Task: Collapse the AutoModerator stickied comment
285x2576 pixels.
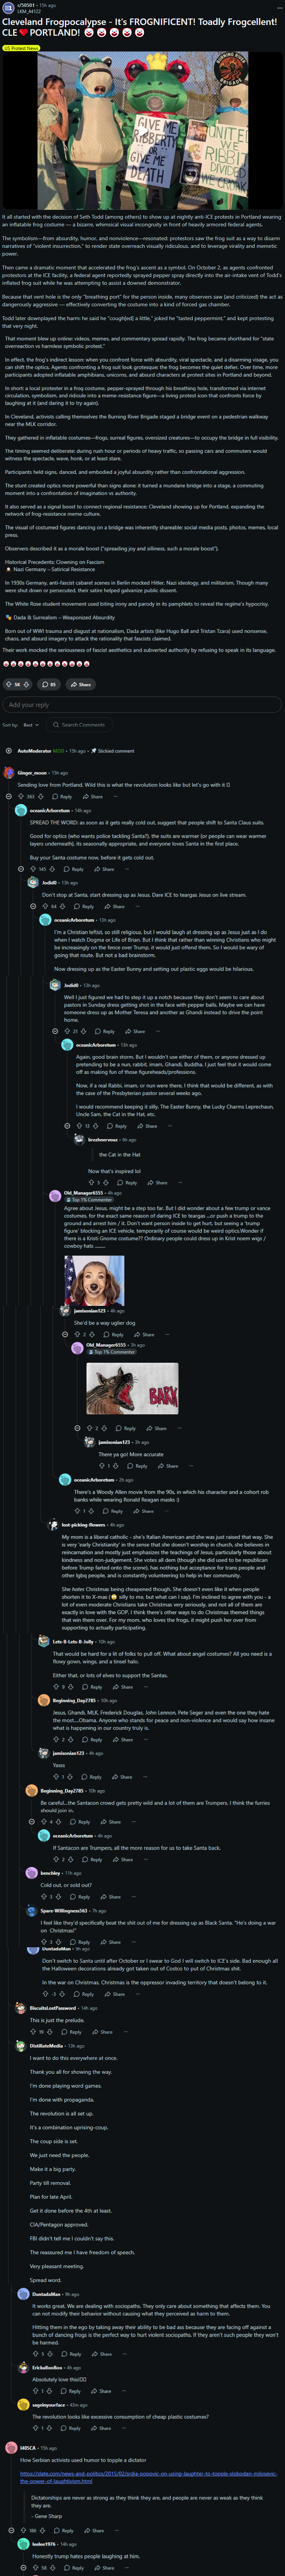Action: tap(9, 750)
